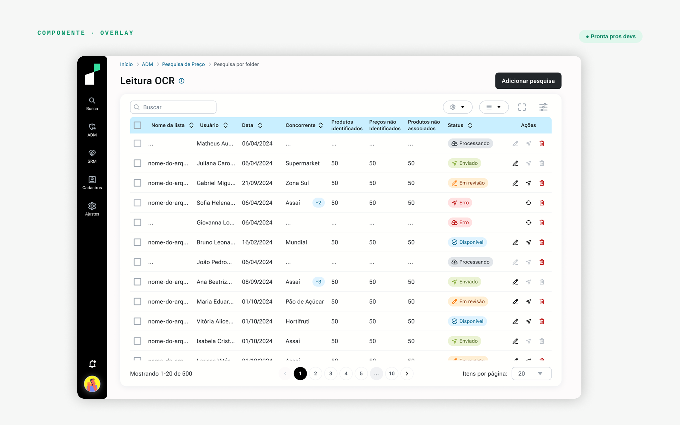Check the Bruno Leona... row checkbox
The height and width of the screenshot is (425, 680).
(x=137, y=242)
